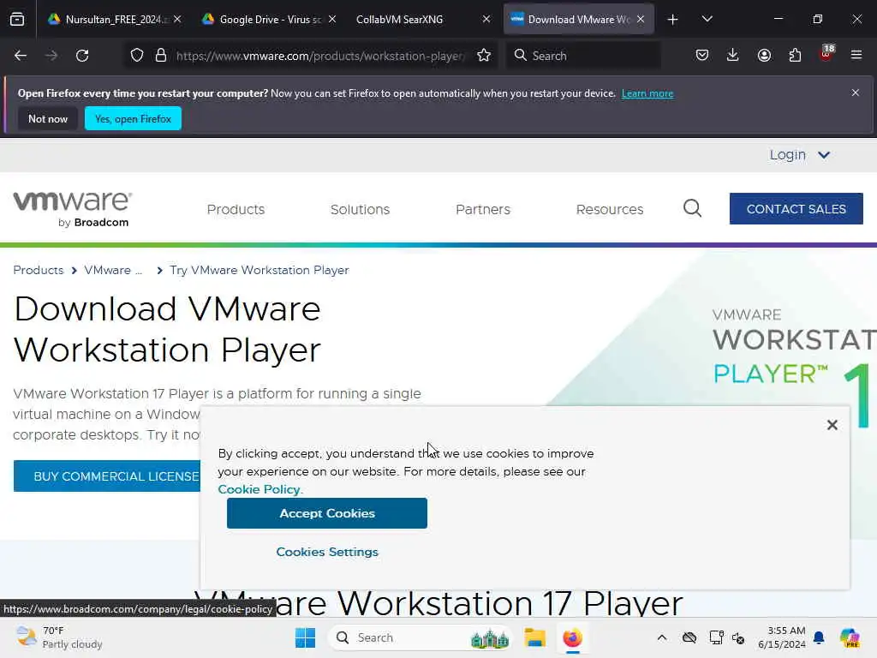Click Yes, open Firefox button
Screen dimensions: 877x658
[133, 118]
